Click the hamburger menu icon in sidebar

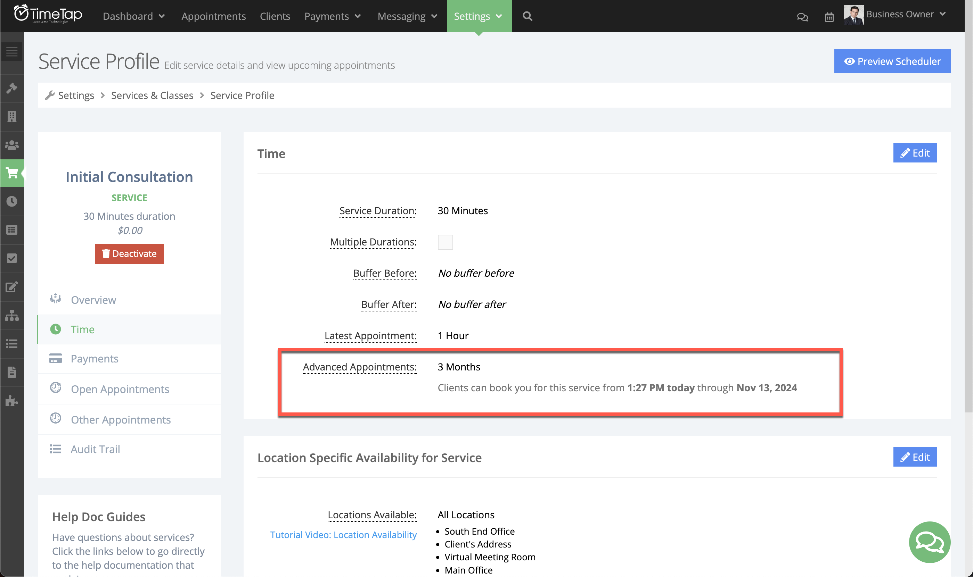(12, 52)
